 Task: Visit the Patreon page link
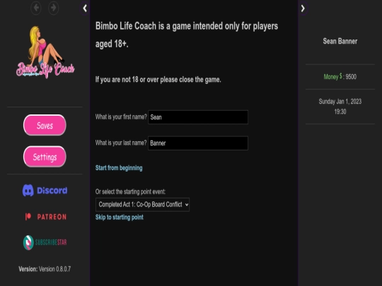coord(46,217)
